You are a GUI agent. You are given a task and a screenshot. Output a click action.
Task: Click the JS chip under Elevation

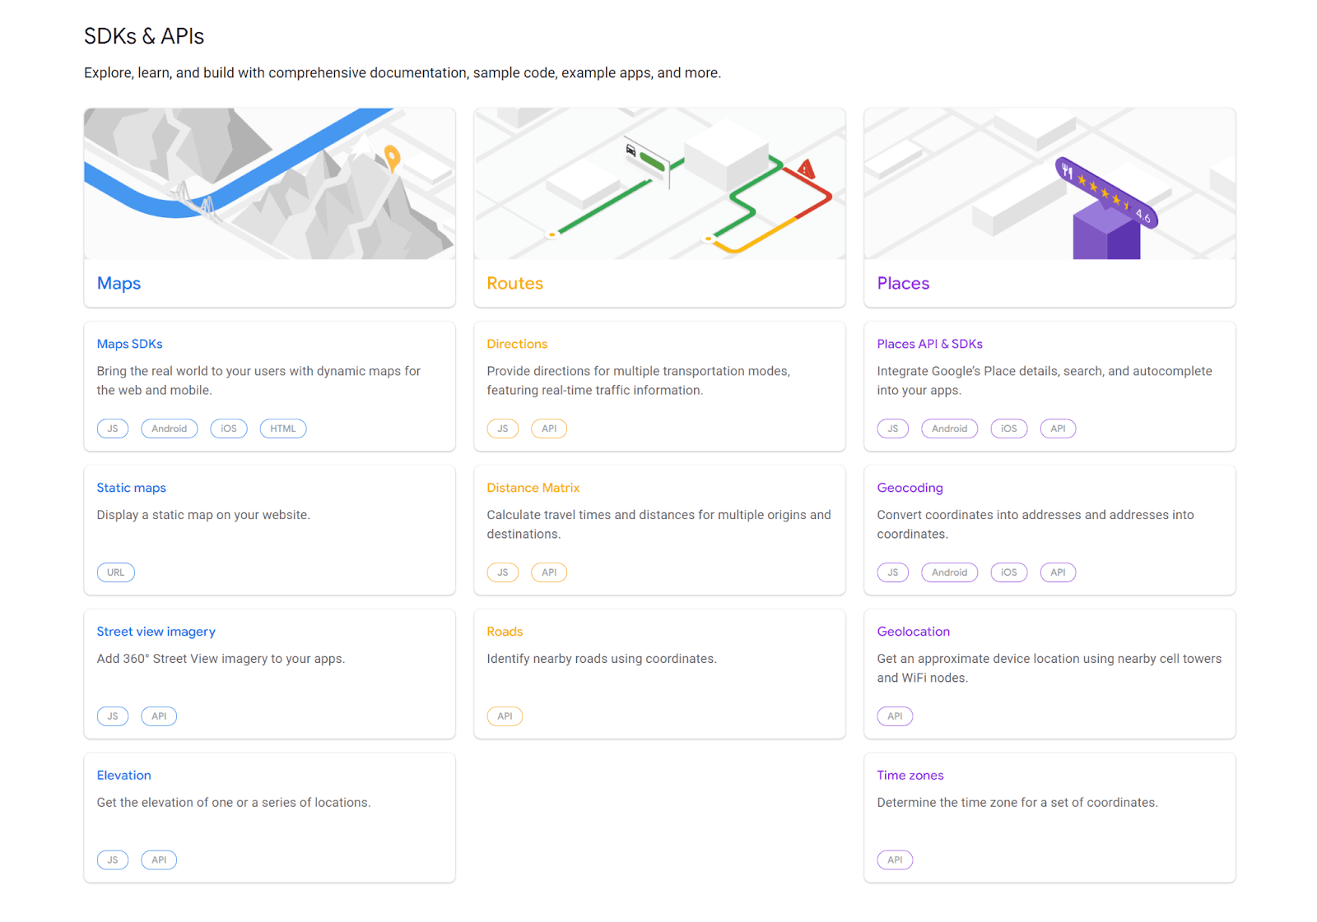pos(113,859)
